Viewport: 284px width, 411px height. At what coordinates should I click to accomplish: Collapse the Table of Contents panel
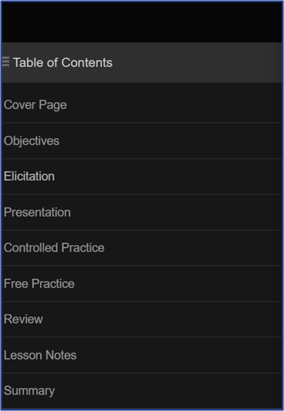pos(6,62)
